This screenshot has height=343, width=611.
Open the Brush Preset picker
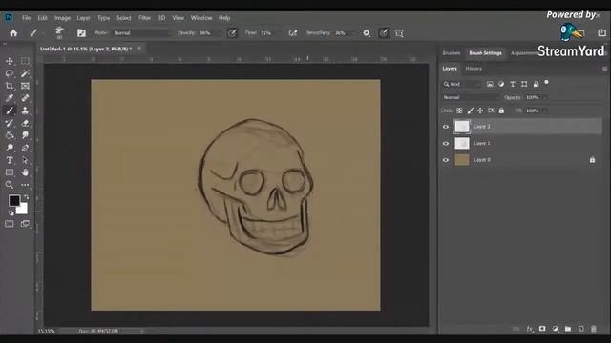tap(59, 33)
